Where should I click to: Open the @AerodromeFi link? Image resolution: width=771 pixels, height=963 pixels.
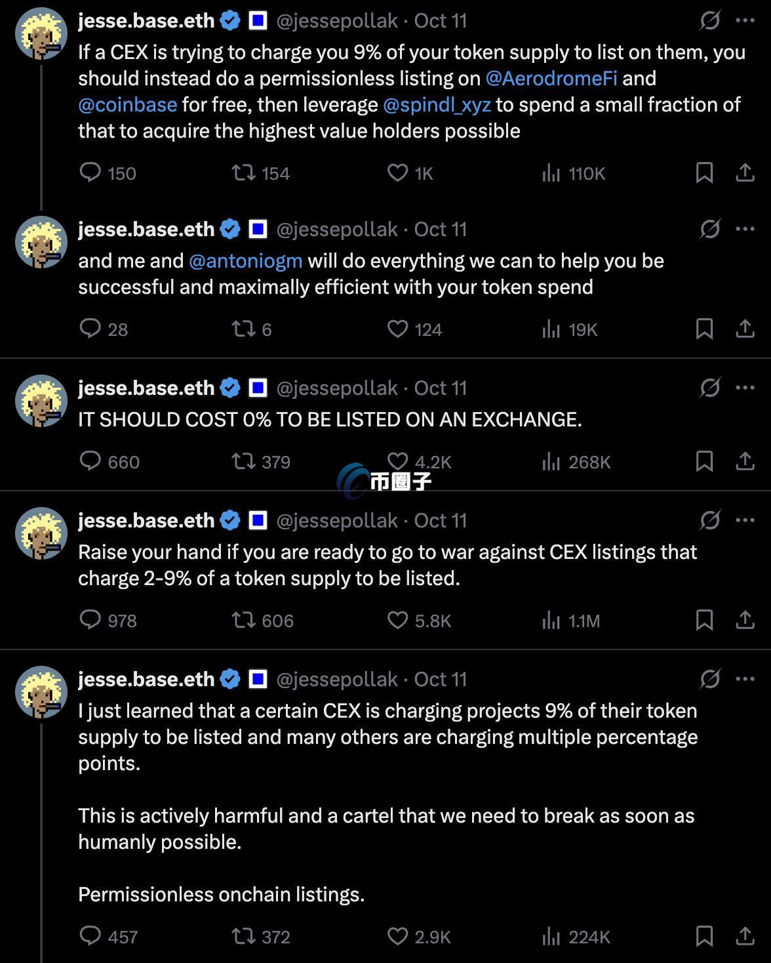tap(553, 78)
